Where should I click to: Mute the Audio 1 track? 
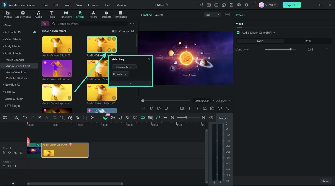click(10, 166)
